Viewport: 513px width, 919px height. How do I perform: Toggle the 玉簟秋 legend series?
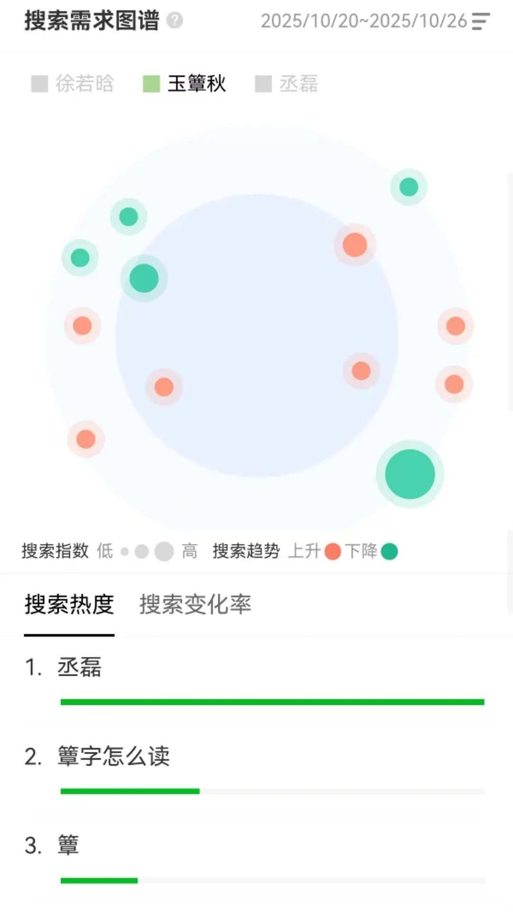tap(184, 84)
